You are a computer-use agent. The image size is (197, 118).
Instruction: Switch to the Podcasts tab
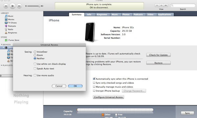138,14
